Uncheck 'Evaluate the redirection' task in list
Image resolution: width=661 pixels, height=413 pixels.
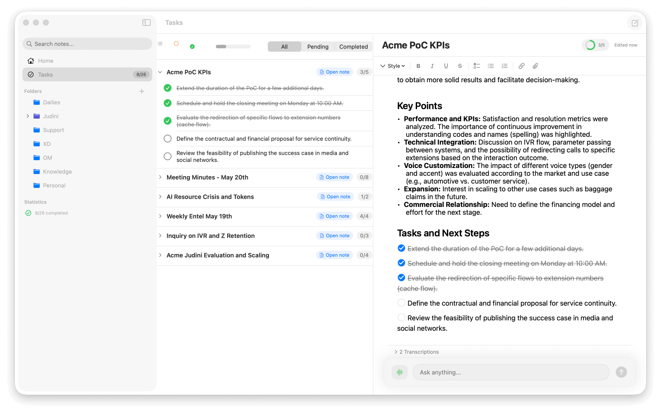[168, 121]
